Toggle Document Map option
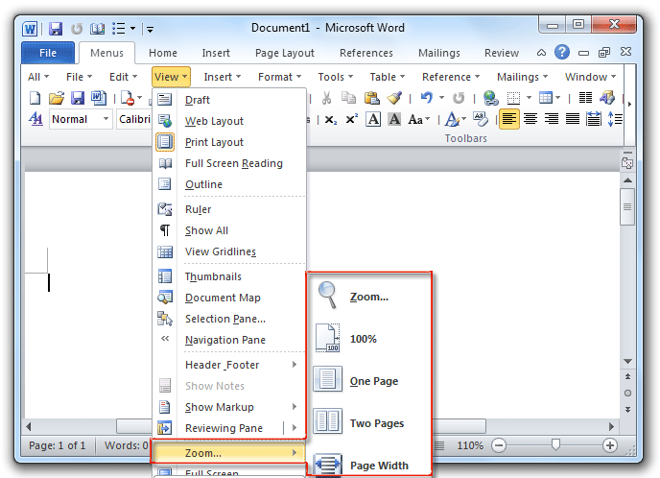This screenshot has height=478, width=660. (230, 298)
